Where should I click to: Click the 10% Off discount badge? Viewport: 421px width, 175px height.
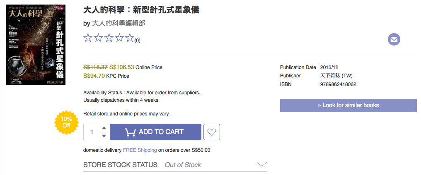coord(66,122)
